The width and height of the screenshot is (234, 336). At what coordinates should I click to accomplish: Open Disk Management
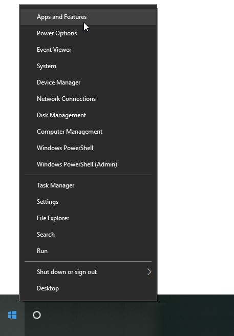pos(88,115)
